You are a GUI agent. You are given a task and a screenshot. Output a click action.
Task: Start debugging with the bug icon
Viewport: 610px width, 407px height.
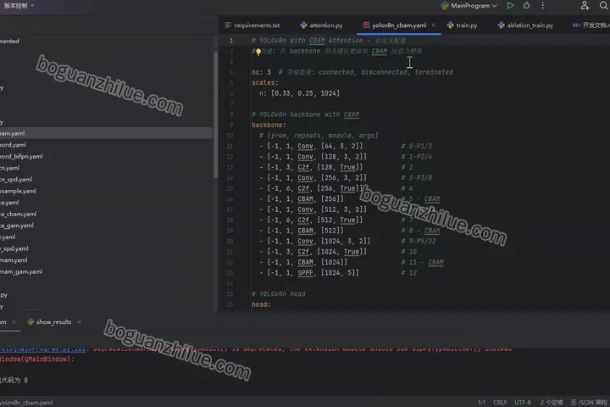pyautogui.click(x=526, y=5)
